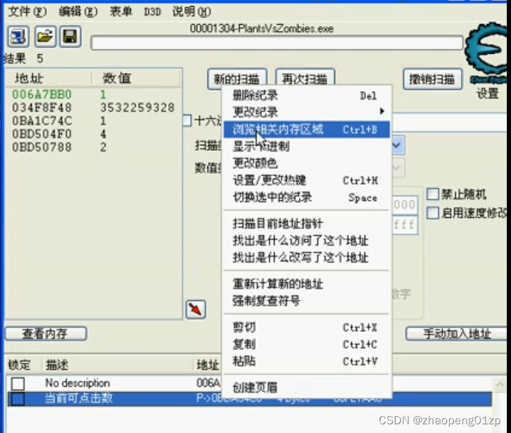Click the 新的扫描 button

pyautogui.click(x=237, y=78)
